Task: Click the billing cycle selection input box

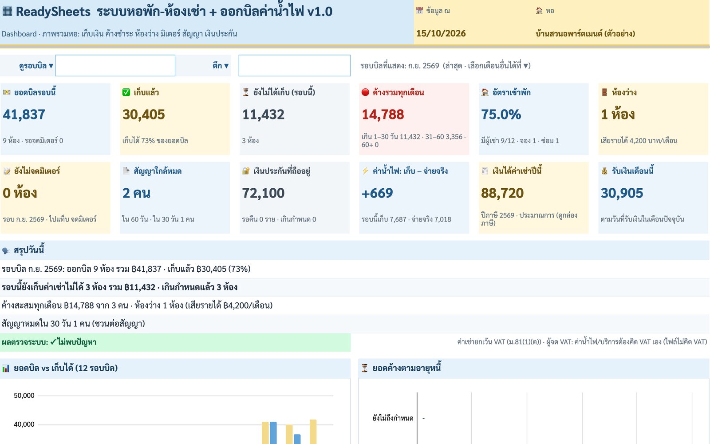Action: coord(115,66)
